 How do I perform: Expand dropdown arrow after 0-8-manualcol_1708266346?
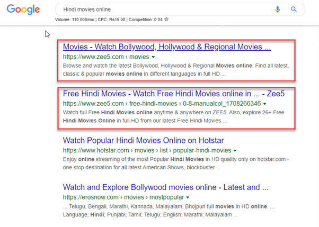264,104
